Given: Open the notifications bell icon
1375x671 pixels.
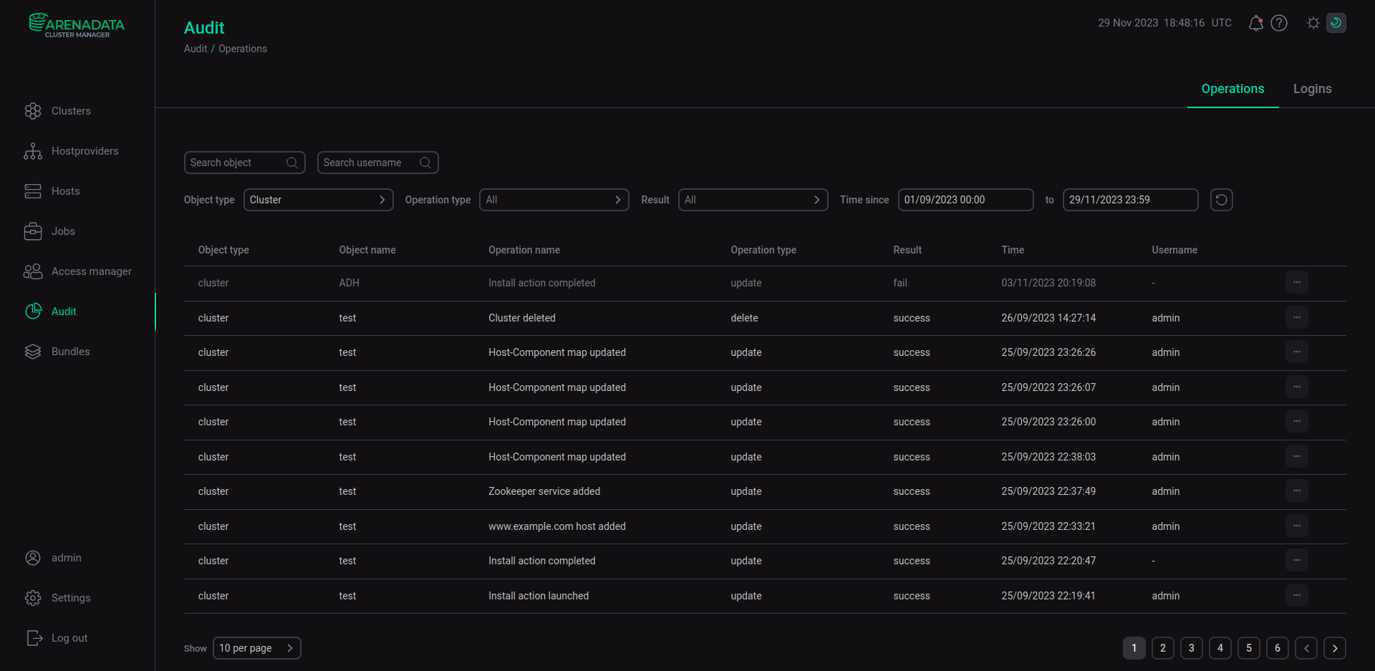Looking at the screenshot, I should pos(1255,23).
